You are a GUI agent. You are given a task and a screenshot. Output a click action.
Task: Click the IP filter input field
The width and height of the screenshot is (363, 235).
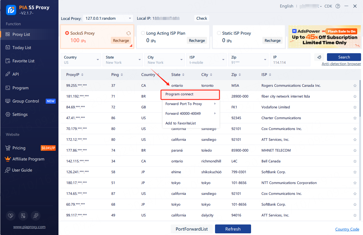pyautogui.click(x=290, y=60)
